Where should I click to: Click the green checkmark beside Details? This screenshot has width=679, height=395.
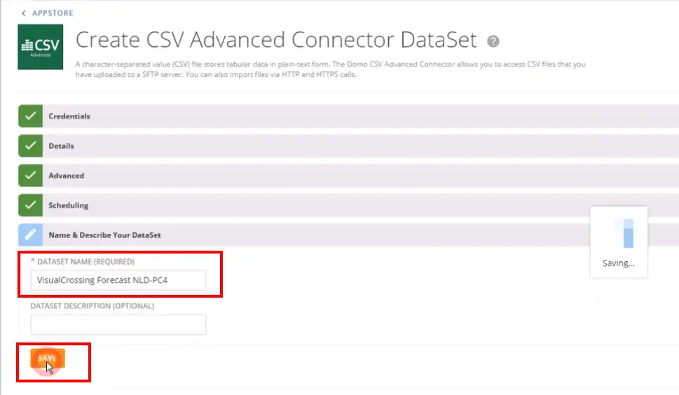[29, 146]
